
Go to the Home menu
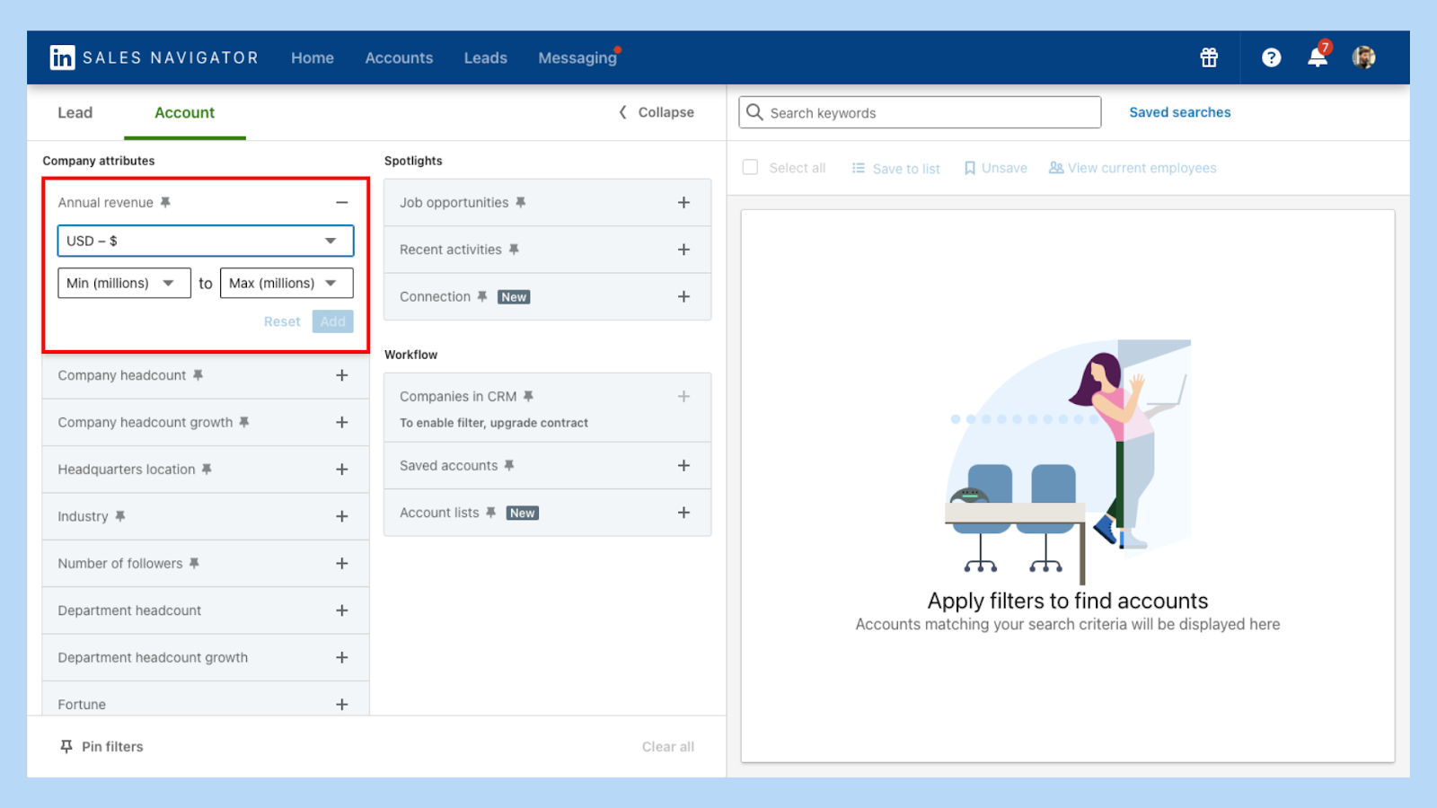313,57
